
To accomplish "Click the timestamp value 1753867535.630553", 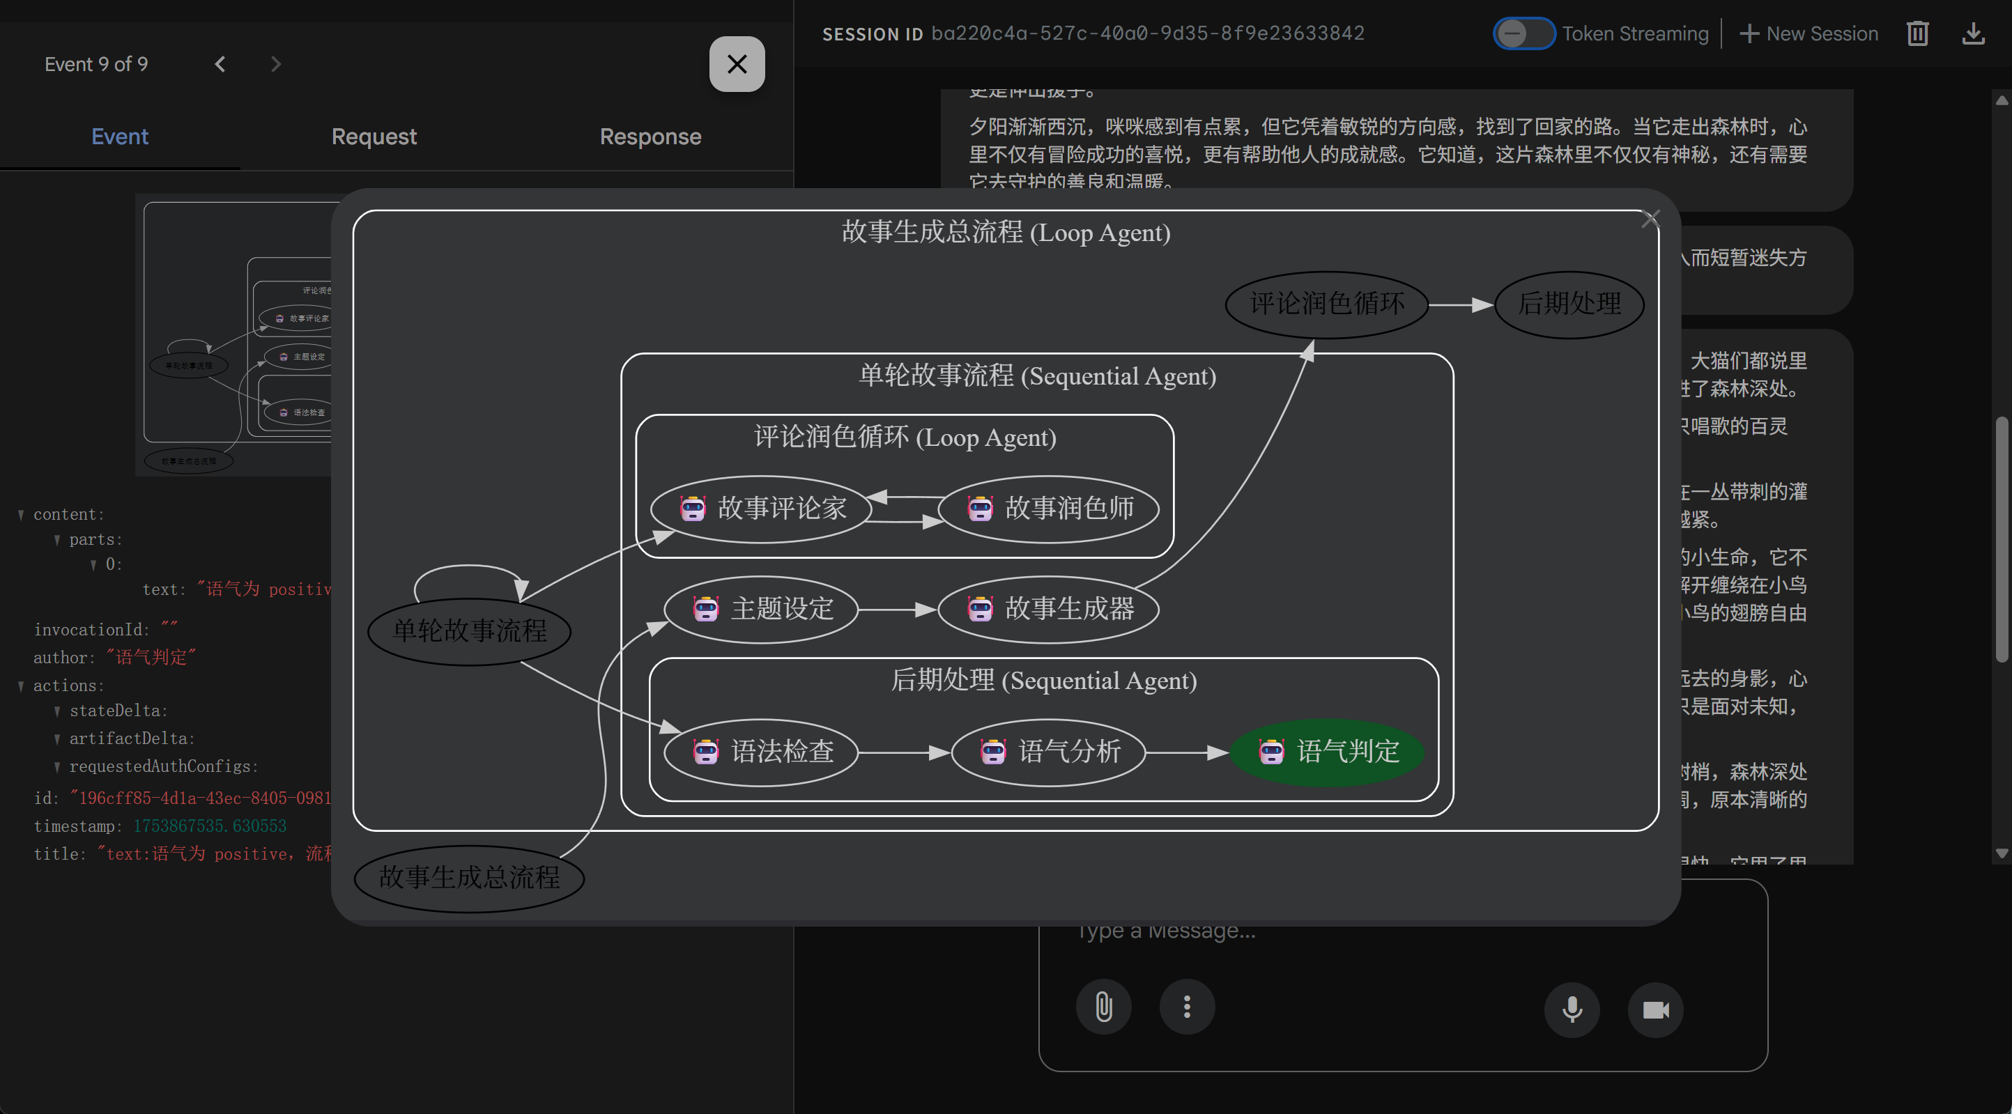I will pos(210,826).
